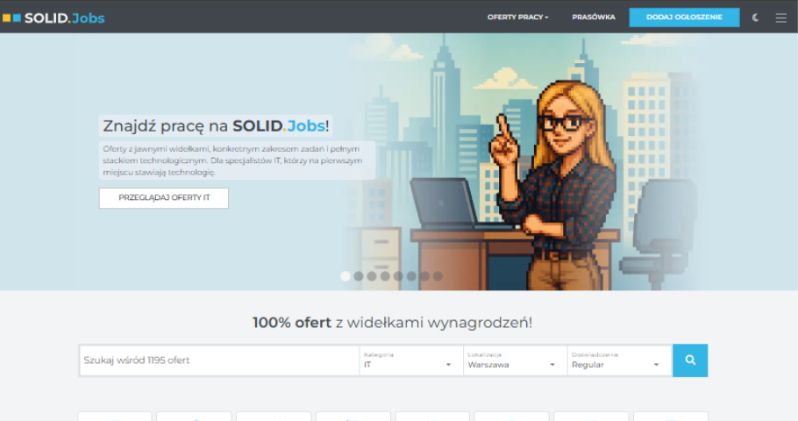Select the first carousel dot

[x=345, y=276]
